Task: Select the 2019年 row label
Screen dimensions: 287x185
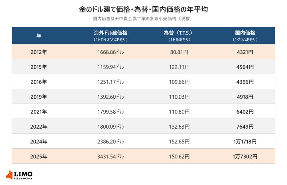Action: click(39, 97)
